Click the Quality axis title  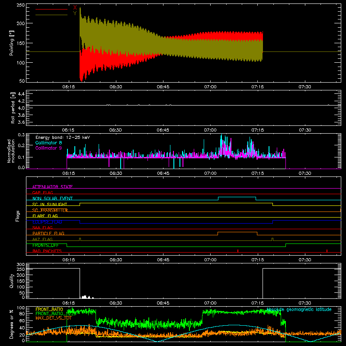[x=12, y=281]
